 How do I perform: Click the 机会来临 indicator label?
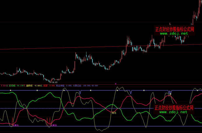[61, 85]
